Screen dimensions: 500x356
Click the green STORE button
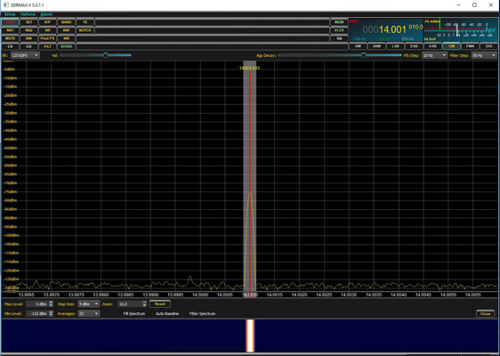pos(67,46)
